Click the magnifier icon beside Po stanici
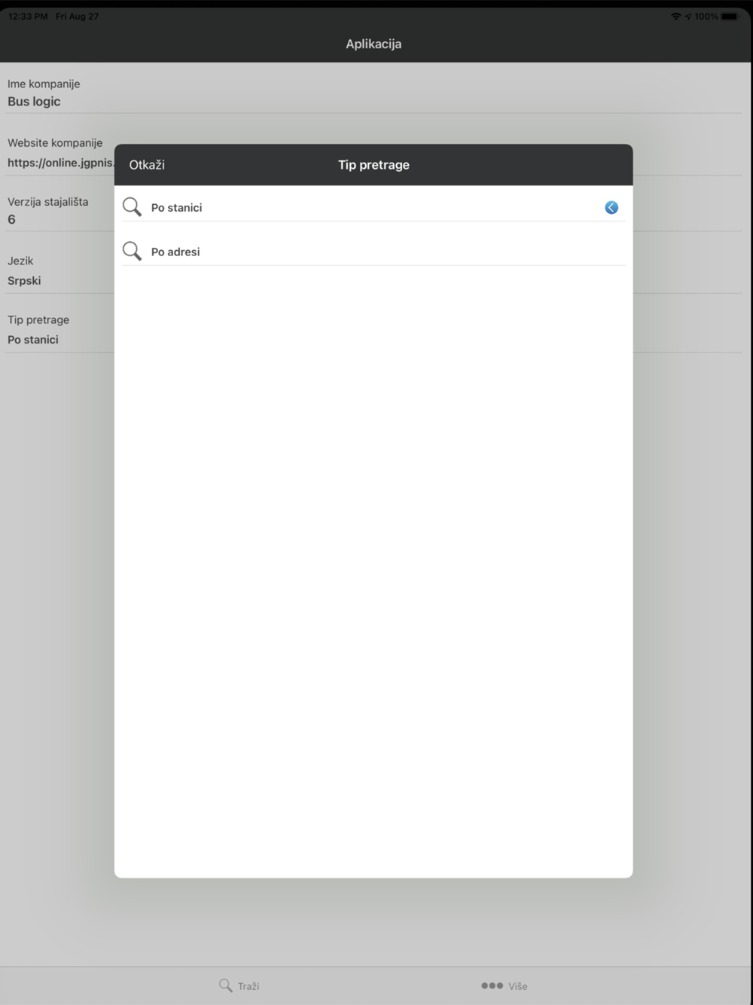Screen dimensions: 753x1005 click(x=132, y=207)
